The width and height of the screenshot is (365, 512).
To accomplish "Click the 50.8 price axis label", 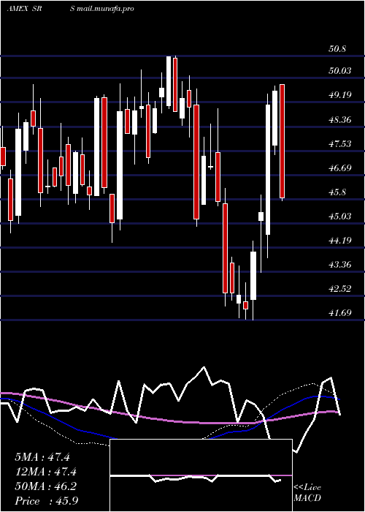I will tap(337, 49).
